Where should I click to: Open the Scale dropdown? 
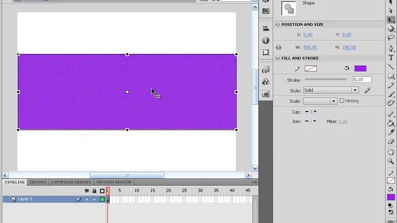tap(320, 101)
